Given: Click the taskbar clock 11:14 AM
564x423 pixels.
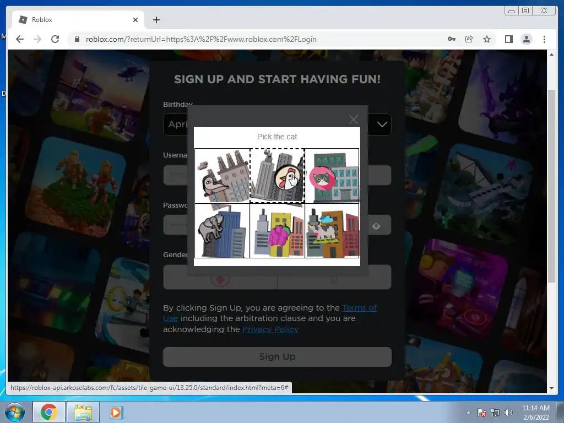Looking at the screenshot, I should click(x=535, y=408).
